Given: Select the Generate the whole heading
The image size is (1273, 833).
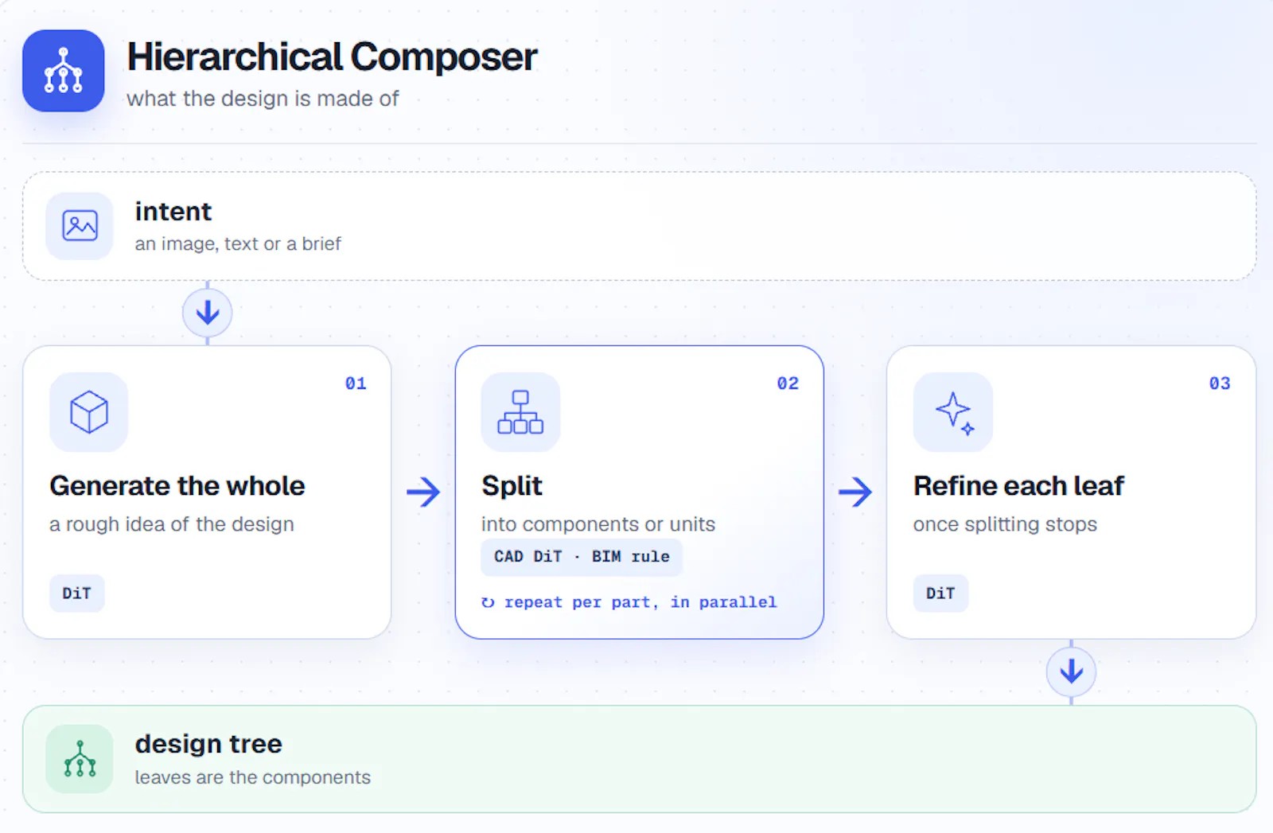Looking at the screenshot, I should tap(177, 485).
